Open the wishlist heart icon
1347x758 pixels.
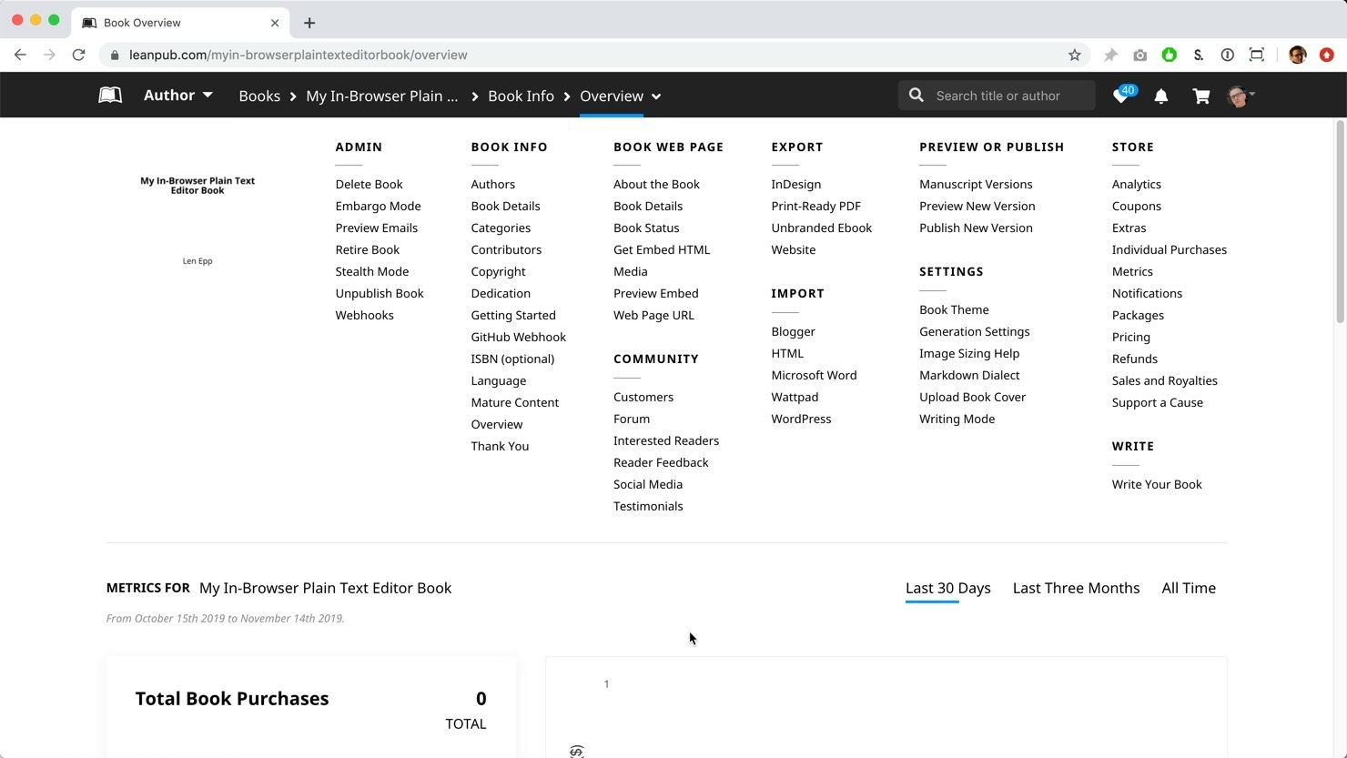1121,96
